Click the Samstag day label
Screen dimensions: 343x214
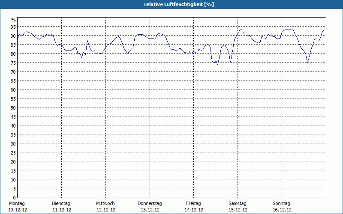pyautogui.click(x=238, y=203)
